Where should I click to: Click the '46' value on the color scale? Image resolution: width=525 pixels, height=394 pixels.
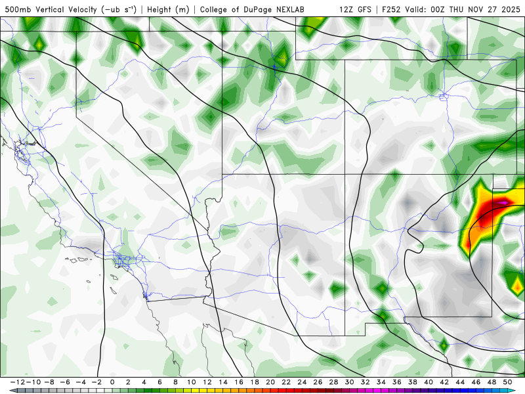[x=476, y=382]
